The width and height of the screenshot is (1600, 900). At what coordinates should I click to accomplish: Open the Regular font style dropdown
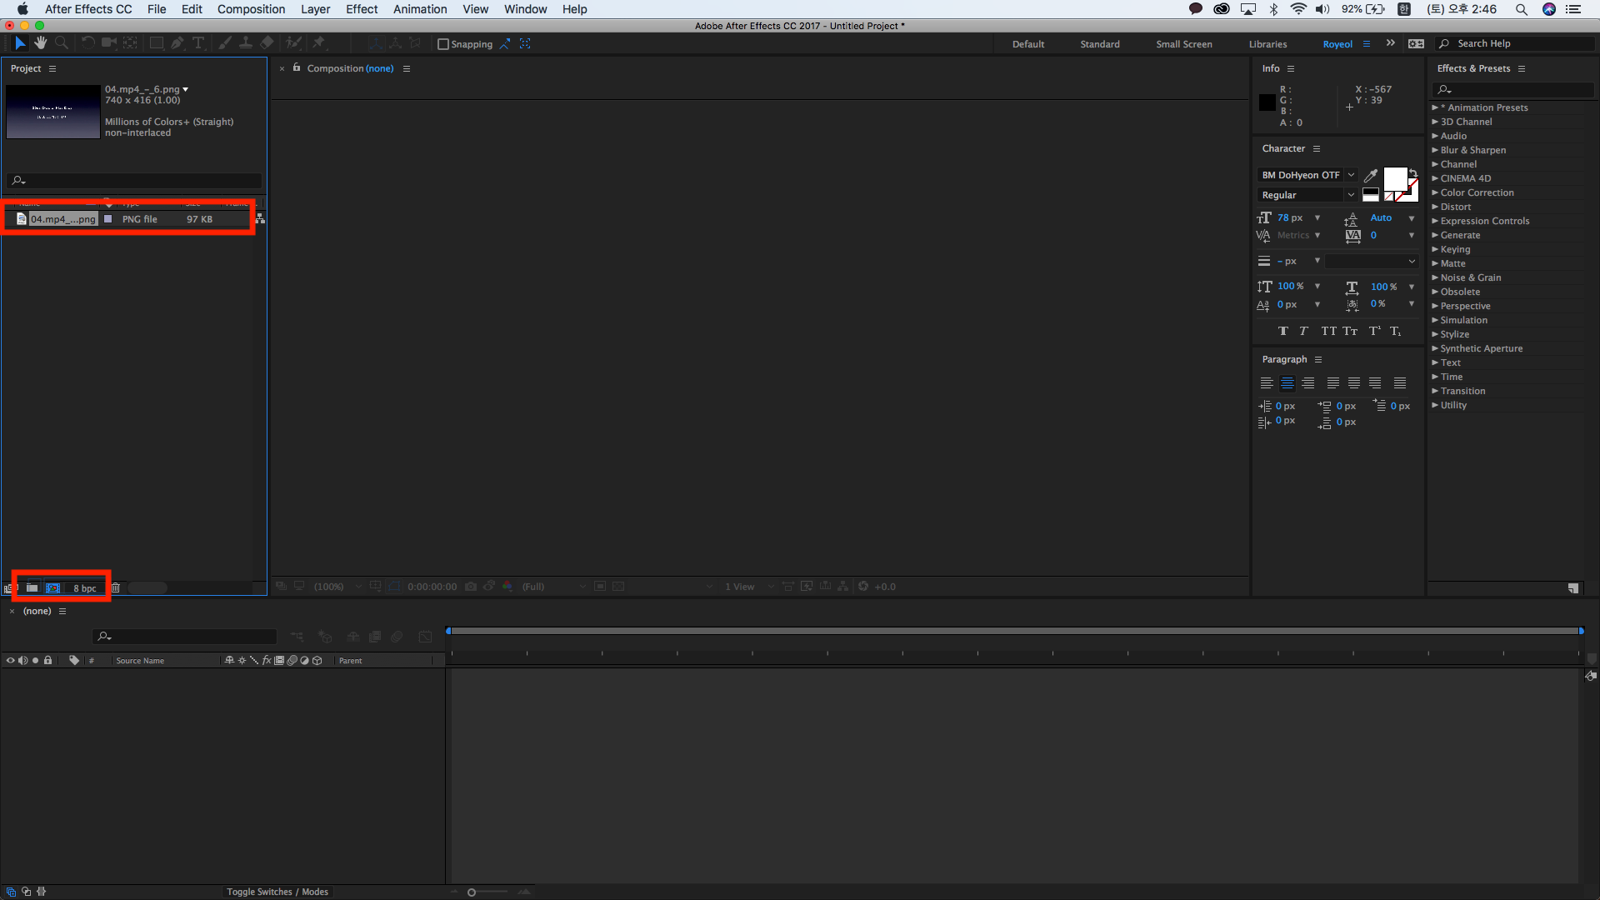pyautogui.click(x=1307, y=195)
